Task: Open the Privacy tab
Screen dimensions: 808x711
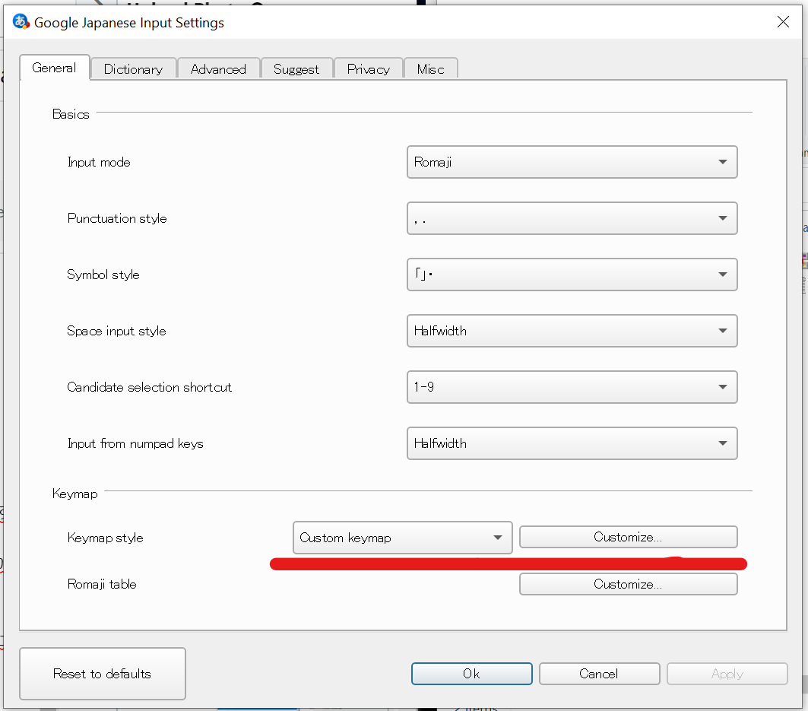Action: click(x=369, y=69)
